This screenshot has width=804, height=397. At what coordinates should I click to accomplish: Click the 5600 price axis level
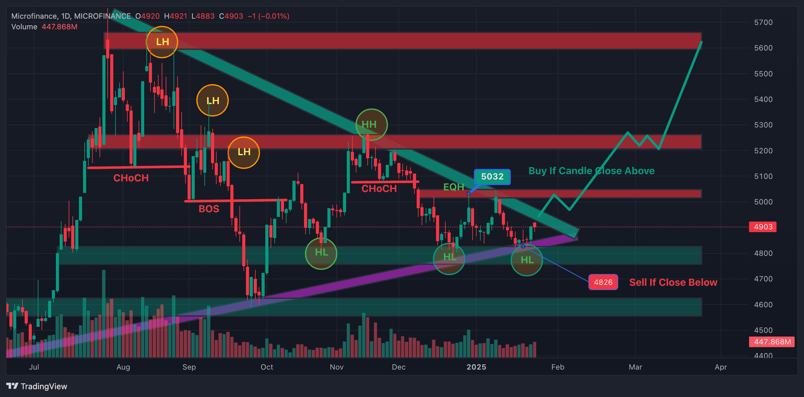pyautogui.click(x=763, y=48)
